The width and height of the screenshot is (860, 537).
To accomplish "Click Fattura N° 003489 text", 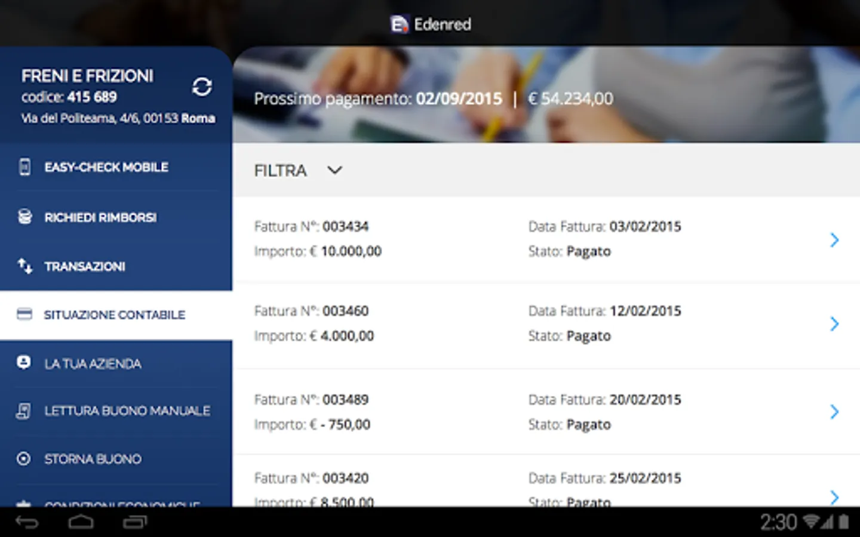I will click(311, 400).
